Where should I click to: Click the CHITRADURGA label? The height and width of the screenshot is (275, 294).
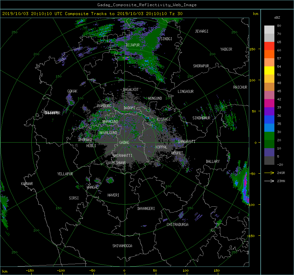click(x=178, y=225)
